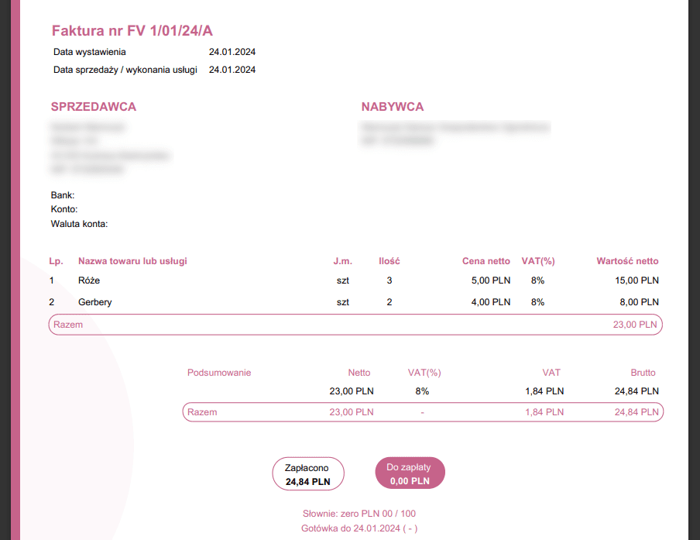
Task: Select the SPRZEDAWCA section heading
Action: click(94, 107)
